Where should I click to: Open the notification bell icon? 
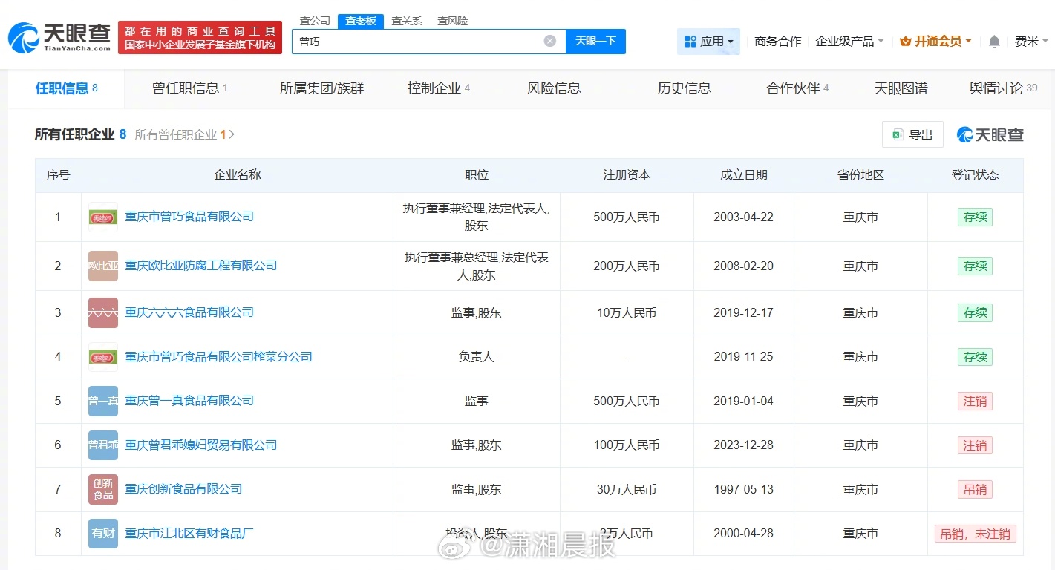(x=994, y=42)
